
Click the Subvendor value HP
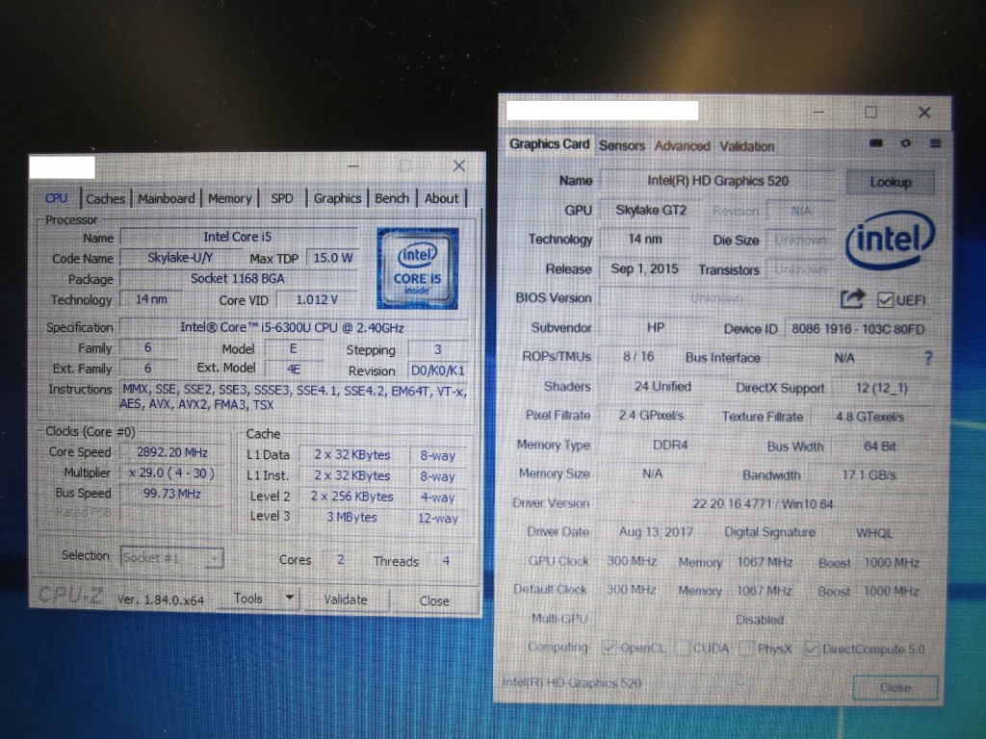[x=655, y=327]
